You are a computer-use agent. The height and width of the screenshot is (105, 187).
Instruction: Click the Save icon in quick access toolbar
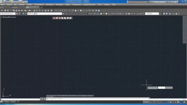(x=6, y=2)
